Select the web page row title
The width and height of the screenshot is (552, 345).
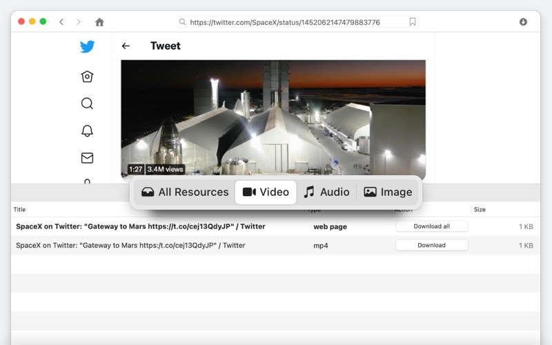click(141, 226)
